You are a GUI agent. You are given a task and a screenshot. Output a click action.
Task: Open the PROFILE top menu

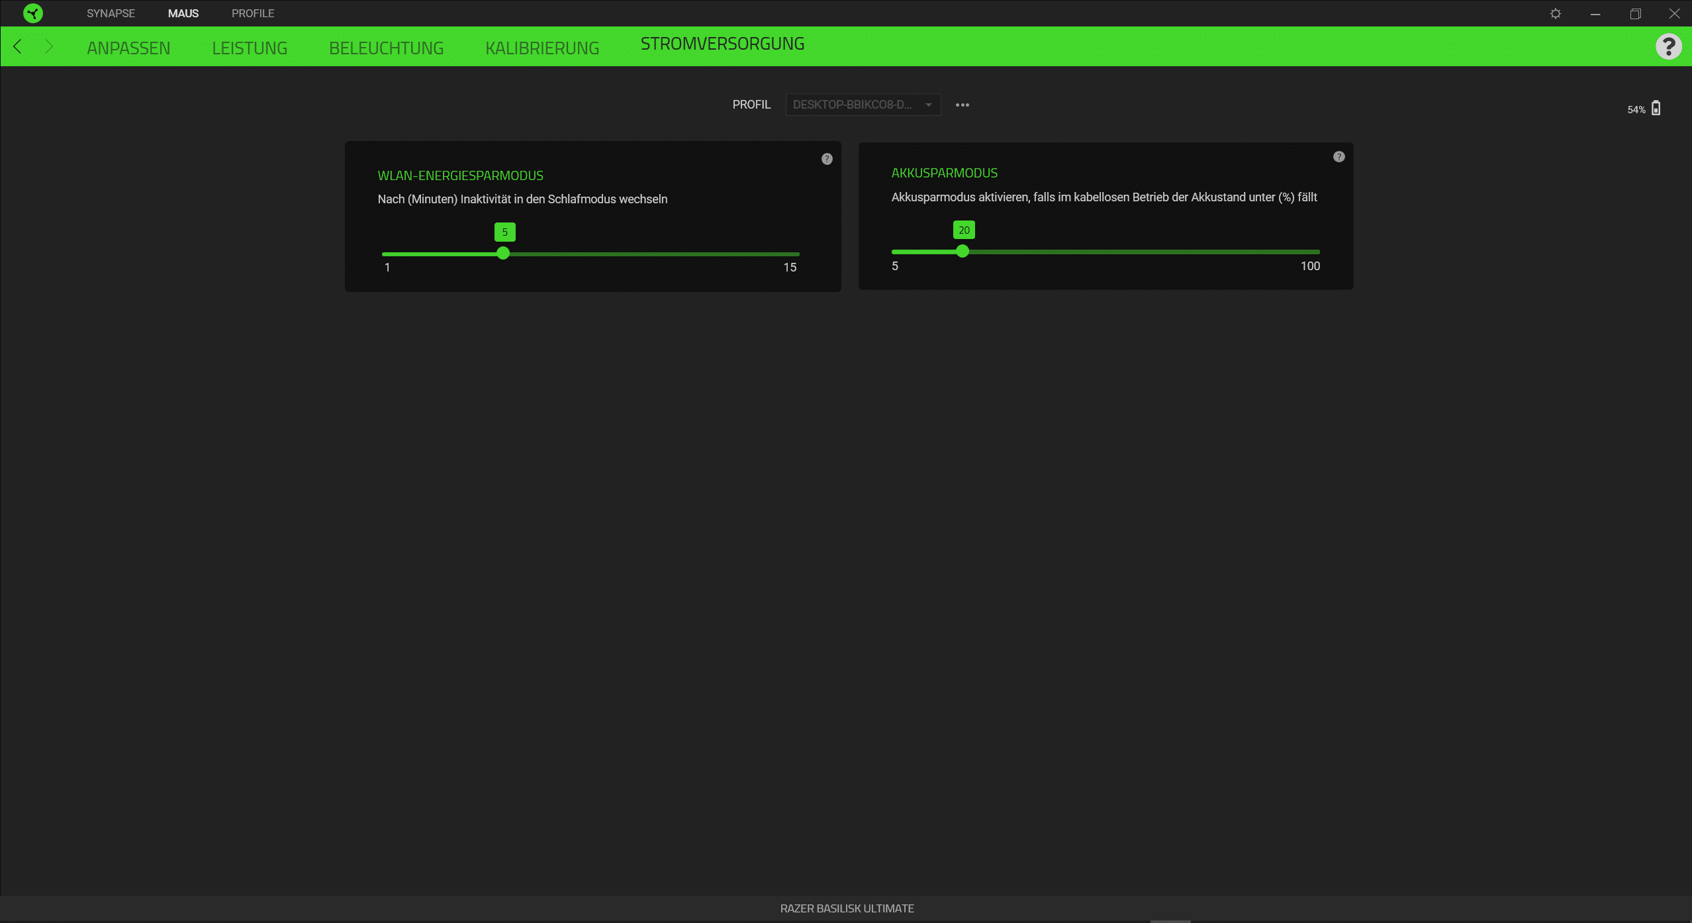coord(253,13)
